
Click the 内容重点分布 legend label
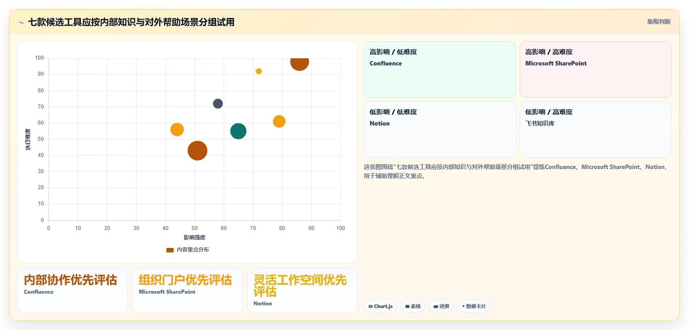click(x=193, y=250)
